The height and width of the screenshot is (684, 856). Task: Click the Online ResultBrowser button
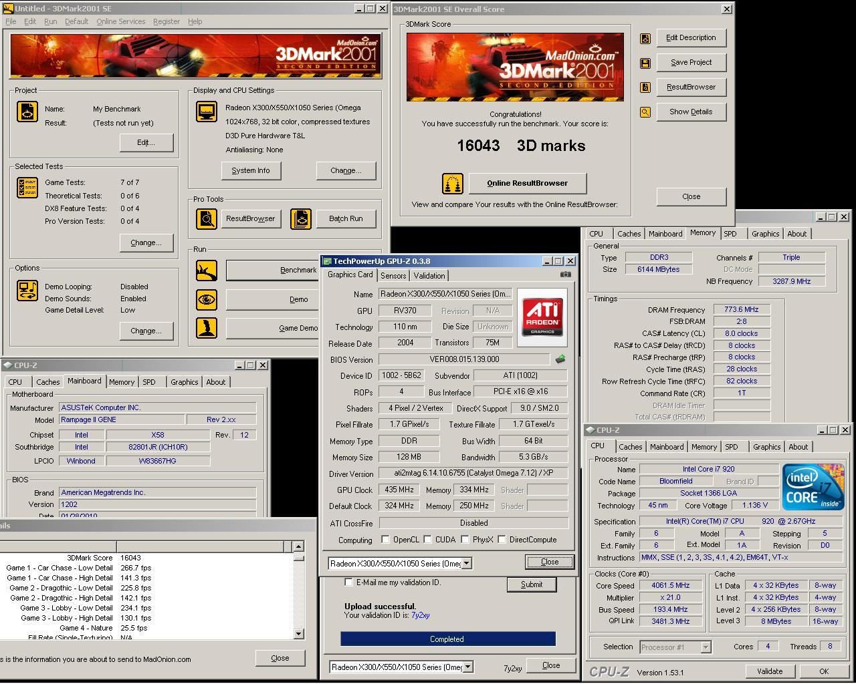pos(528,183)
